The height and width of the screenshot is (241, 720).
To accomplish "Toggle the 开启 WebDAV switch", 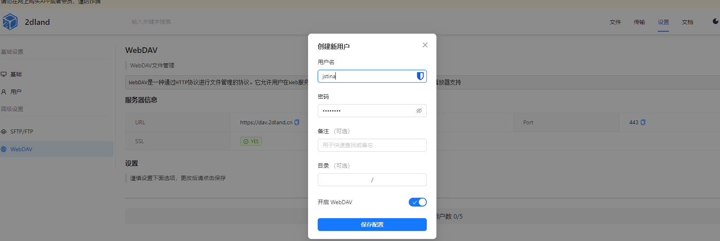I will point(418,202).
